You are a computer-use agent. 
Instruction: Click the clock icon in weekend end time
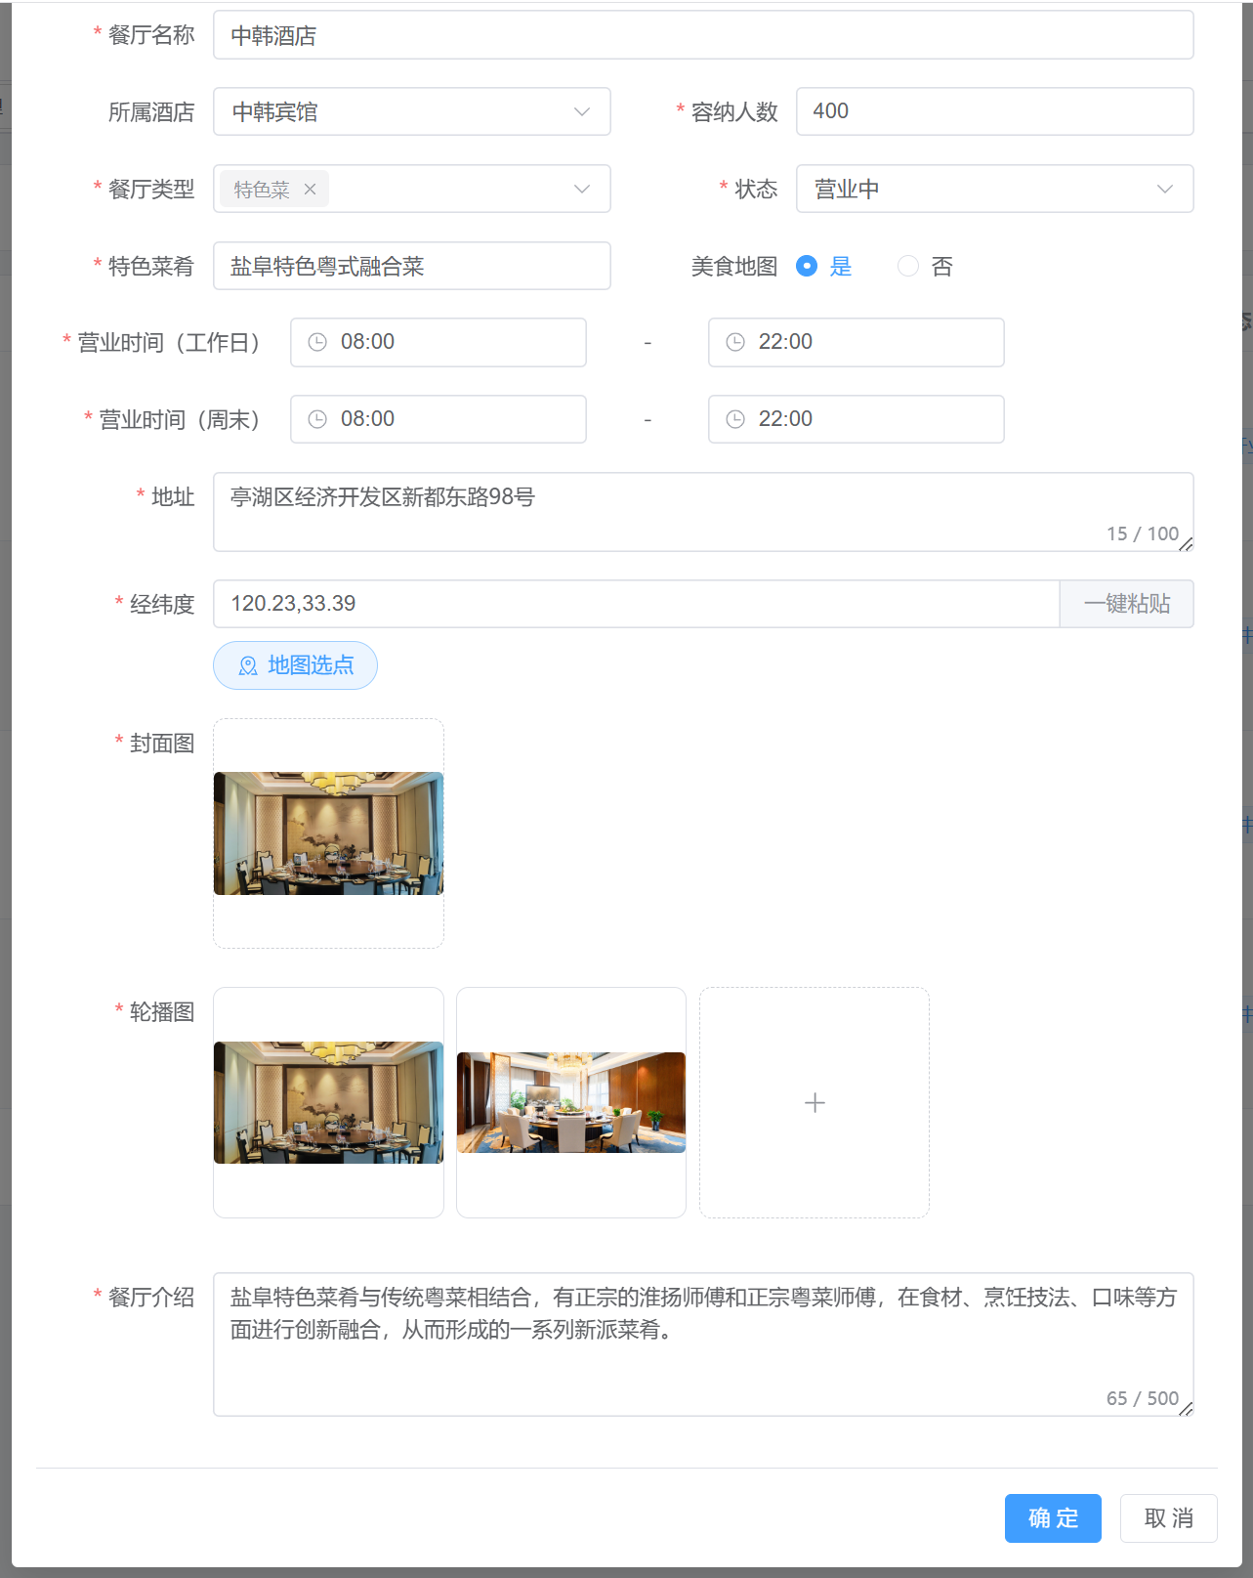(x=735, y=419)
